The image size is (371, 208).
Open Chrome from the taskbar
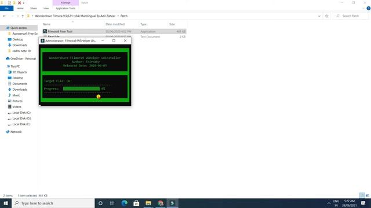[x=161, y=203]
